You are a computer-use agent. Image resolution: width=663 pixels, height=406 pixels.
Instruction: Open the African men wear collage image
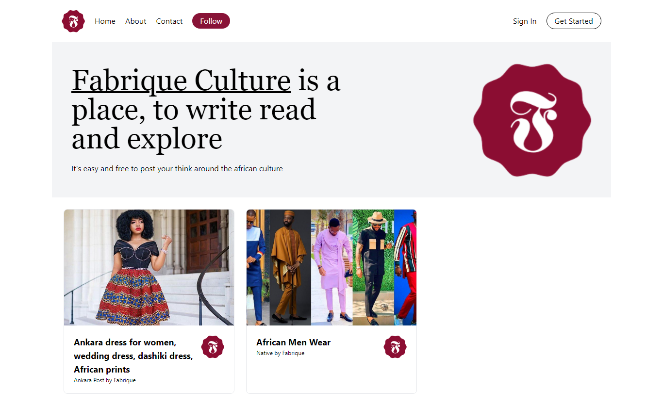click(331, 267)
